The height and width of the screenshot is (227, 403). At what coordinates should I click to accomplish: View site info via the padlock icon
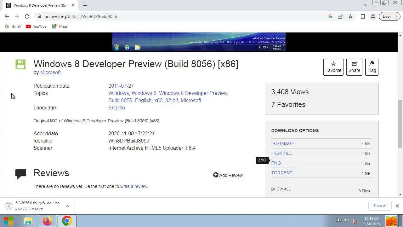pos(39,16)
